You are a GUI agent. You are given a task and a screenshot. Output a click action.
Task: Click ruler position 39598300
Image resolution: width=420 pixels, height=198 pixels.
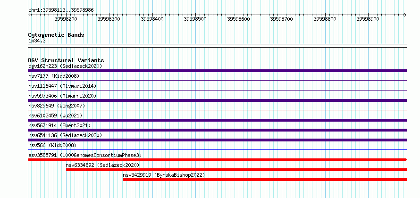click(109, 19)
